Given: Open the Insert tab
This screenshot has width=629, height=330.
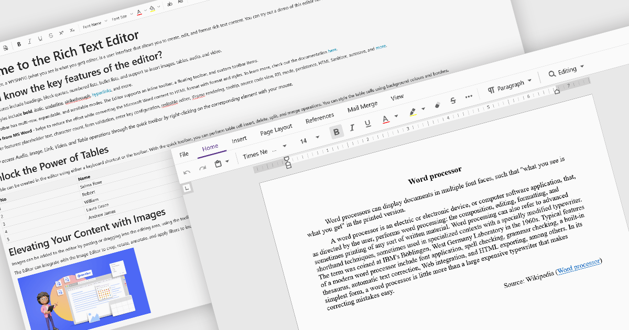Looking at the screenshot, I should pos(239,139).
